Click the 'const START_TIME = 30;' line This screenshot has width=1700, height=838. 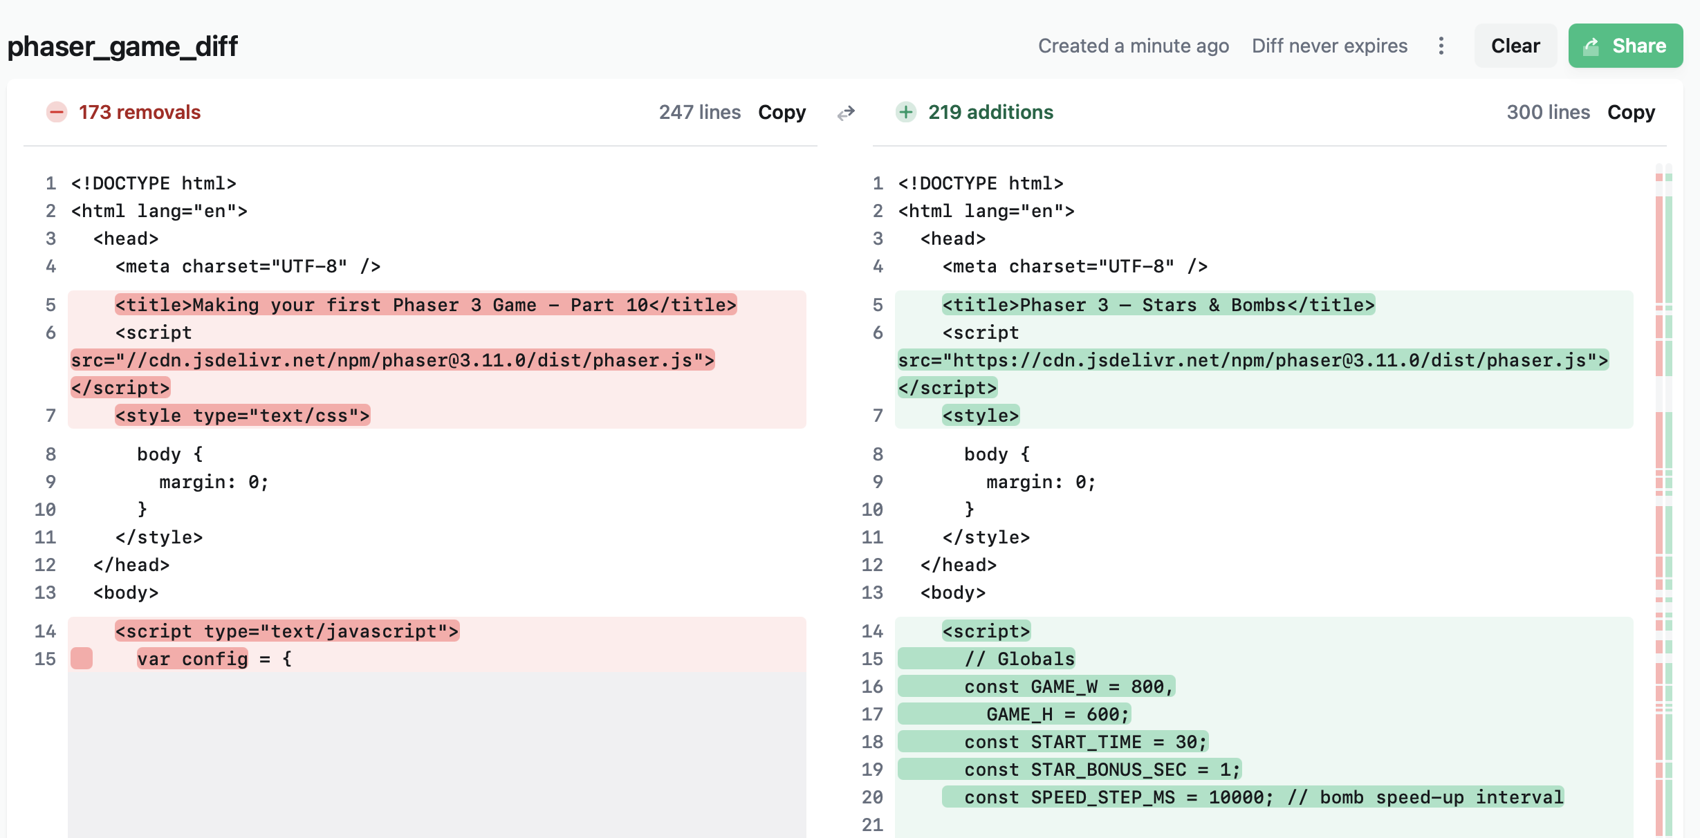1084,742
